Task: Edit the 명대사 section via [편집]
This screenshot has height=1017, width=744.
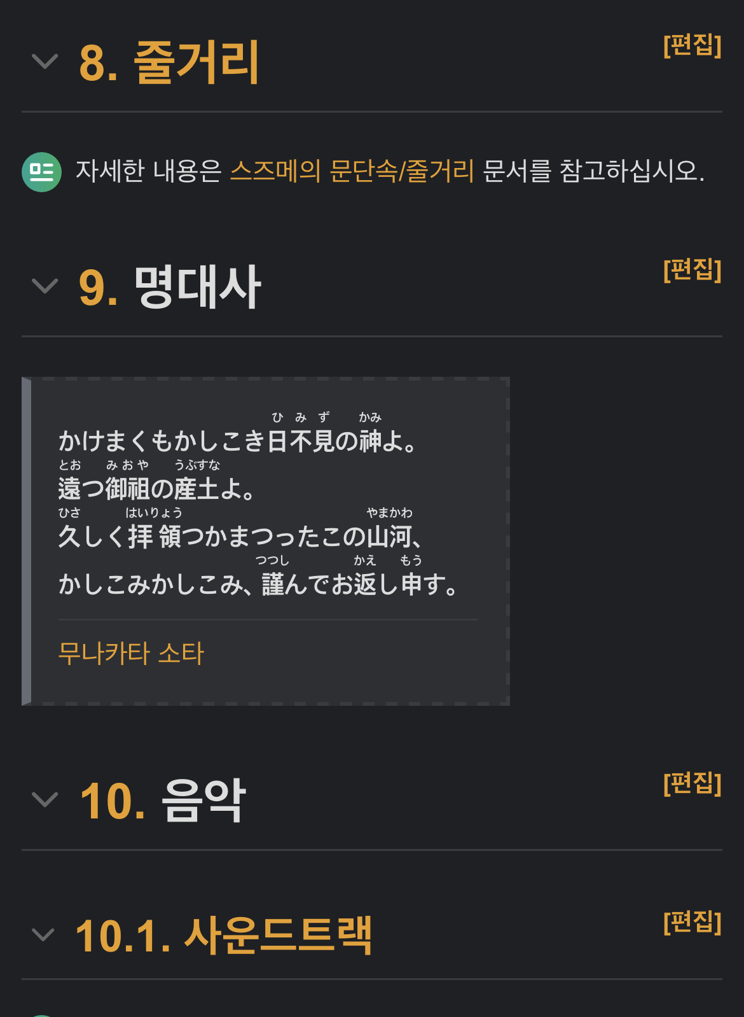Action: (692, 270)
